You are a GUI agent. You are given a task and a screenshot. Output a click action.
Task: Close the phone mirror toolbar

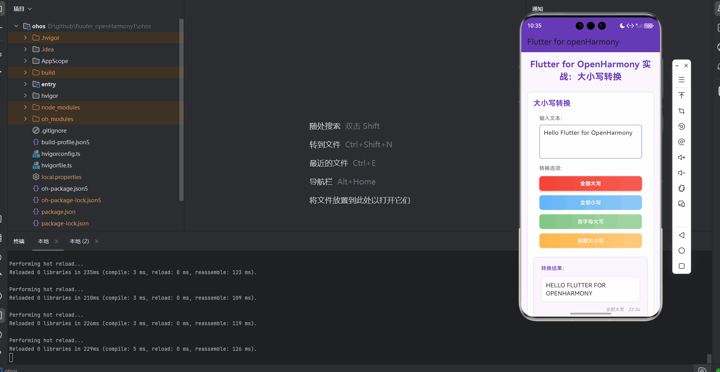point(686,66)
